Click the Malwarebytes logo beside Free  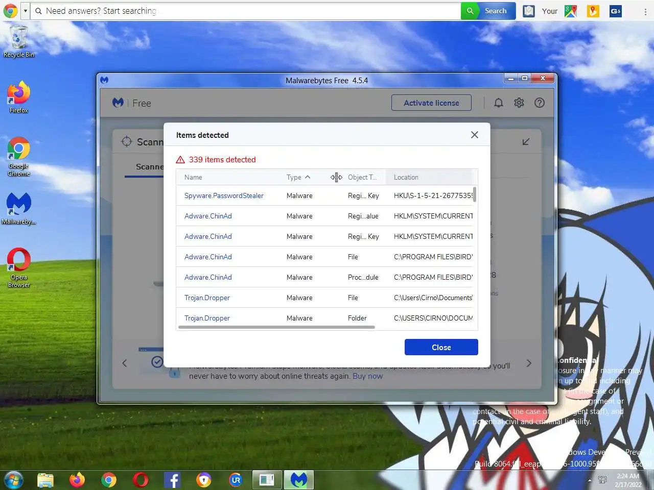pos(118,103)
